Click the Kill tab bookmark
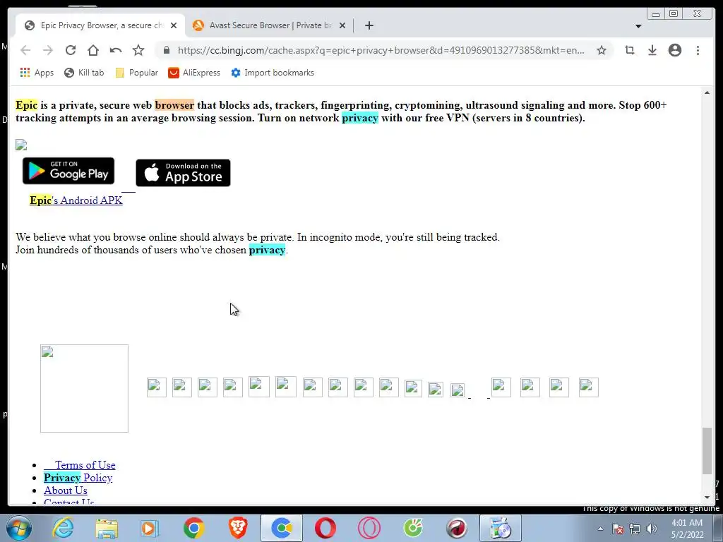This screenshot has height=542, width=723. pos(84,73)
